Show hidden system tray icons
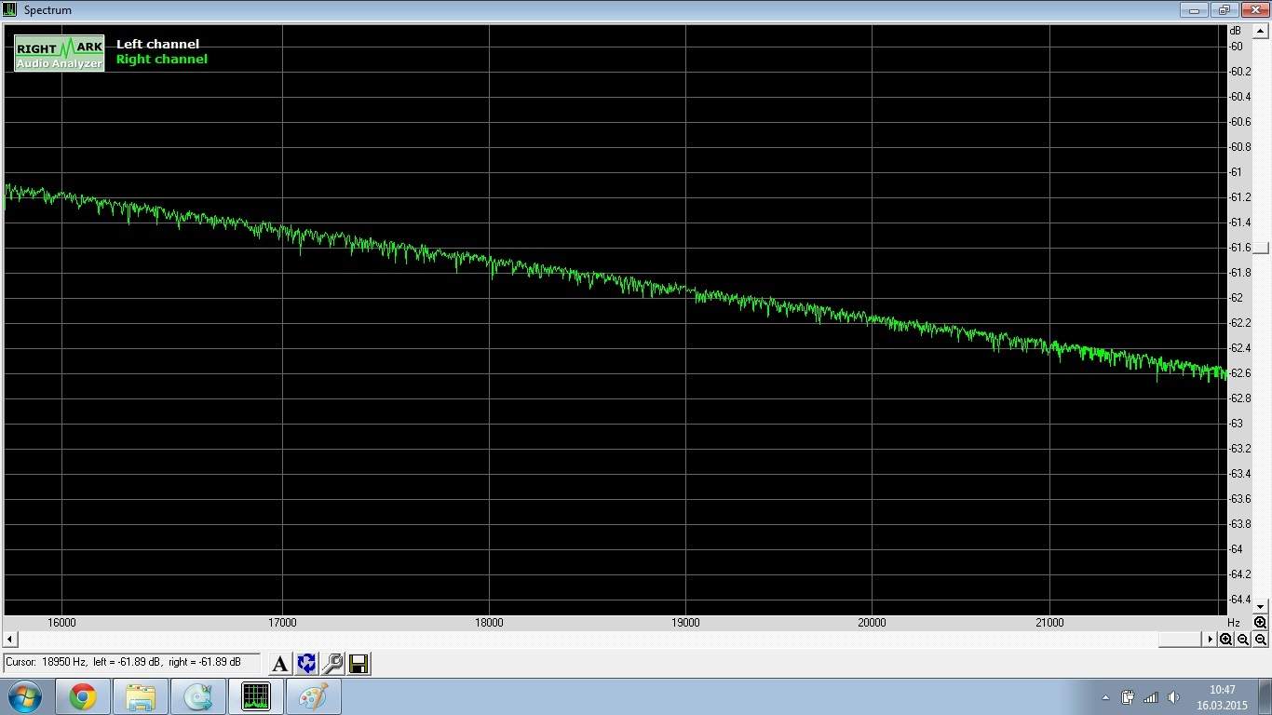1272x715 pixels. [x=1105, y=697]
